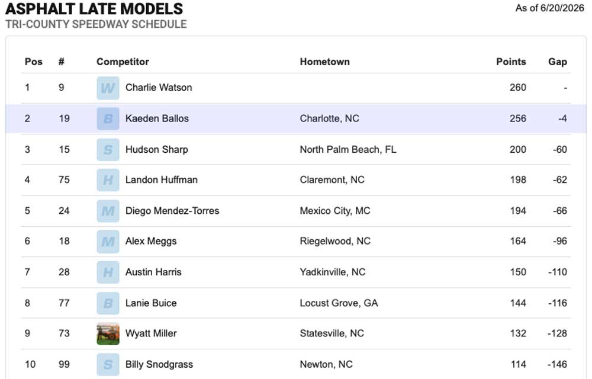Click Billy Snodgrass competitor name
Viewport: 592px width, 379px height.
pyautogui.click(x=159, y=364)
